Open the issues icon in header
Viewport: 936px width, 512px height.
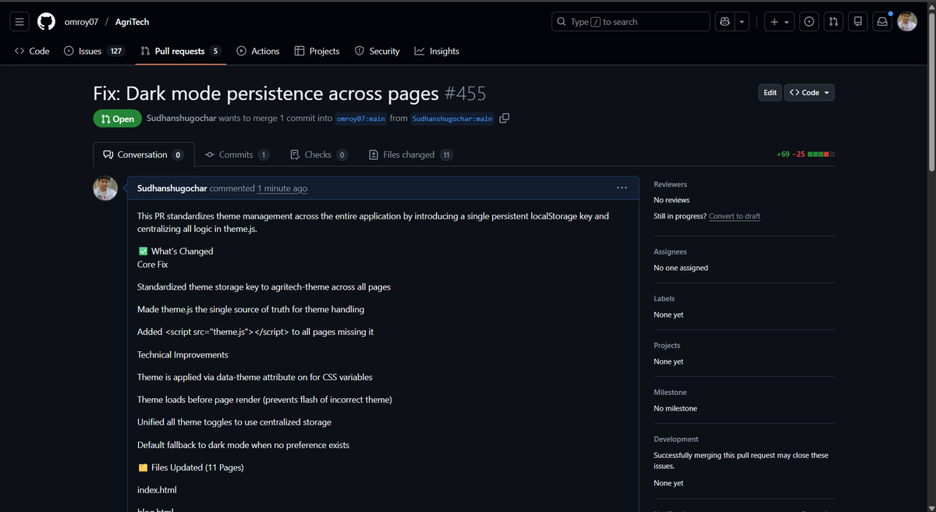[x=810, y=22]
